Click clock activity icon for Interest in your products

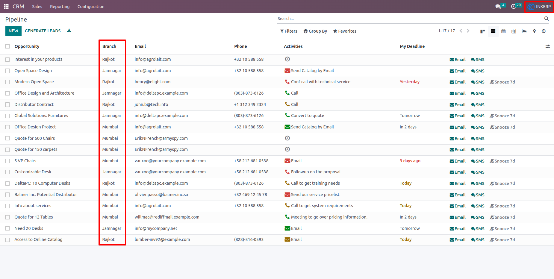tap(287, 59)
